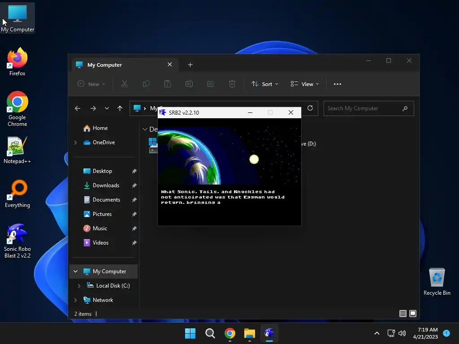Launch Firefox from the desktop
The height and width of the screenshot is (344, 459).
(x=17, y=62)
